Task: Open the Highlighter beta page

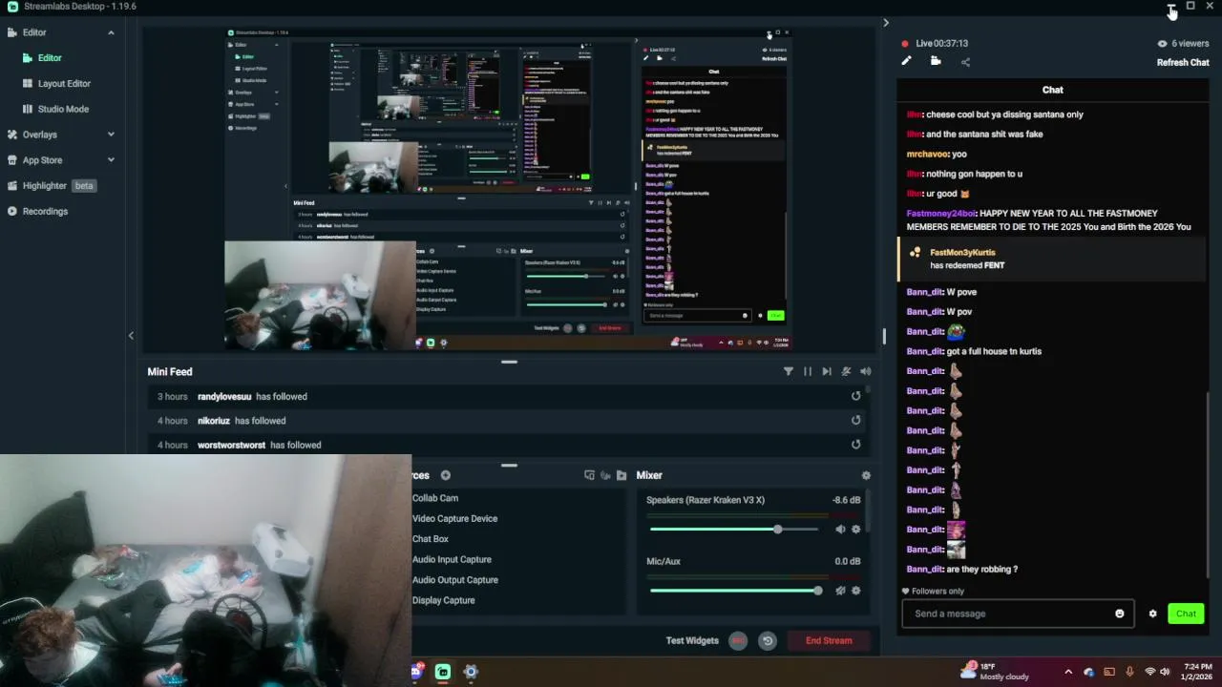Action: 52,186
